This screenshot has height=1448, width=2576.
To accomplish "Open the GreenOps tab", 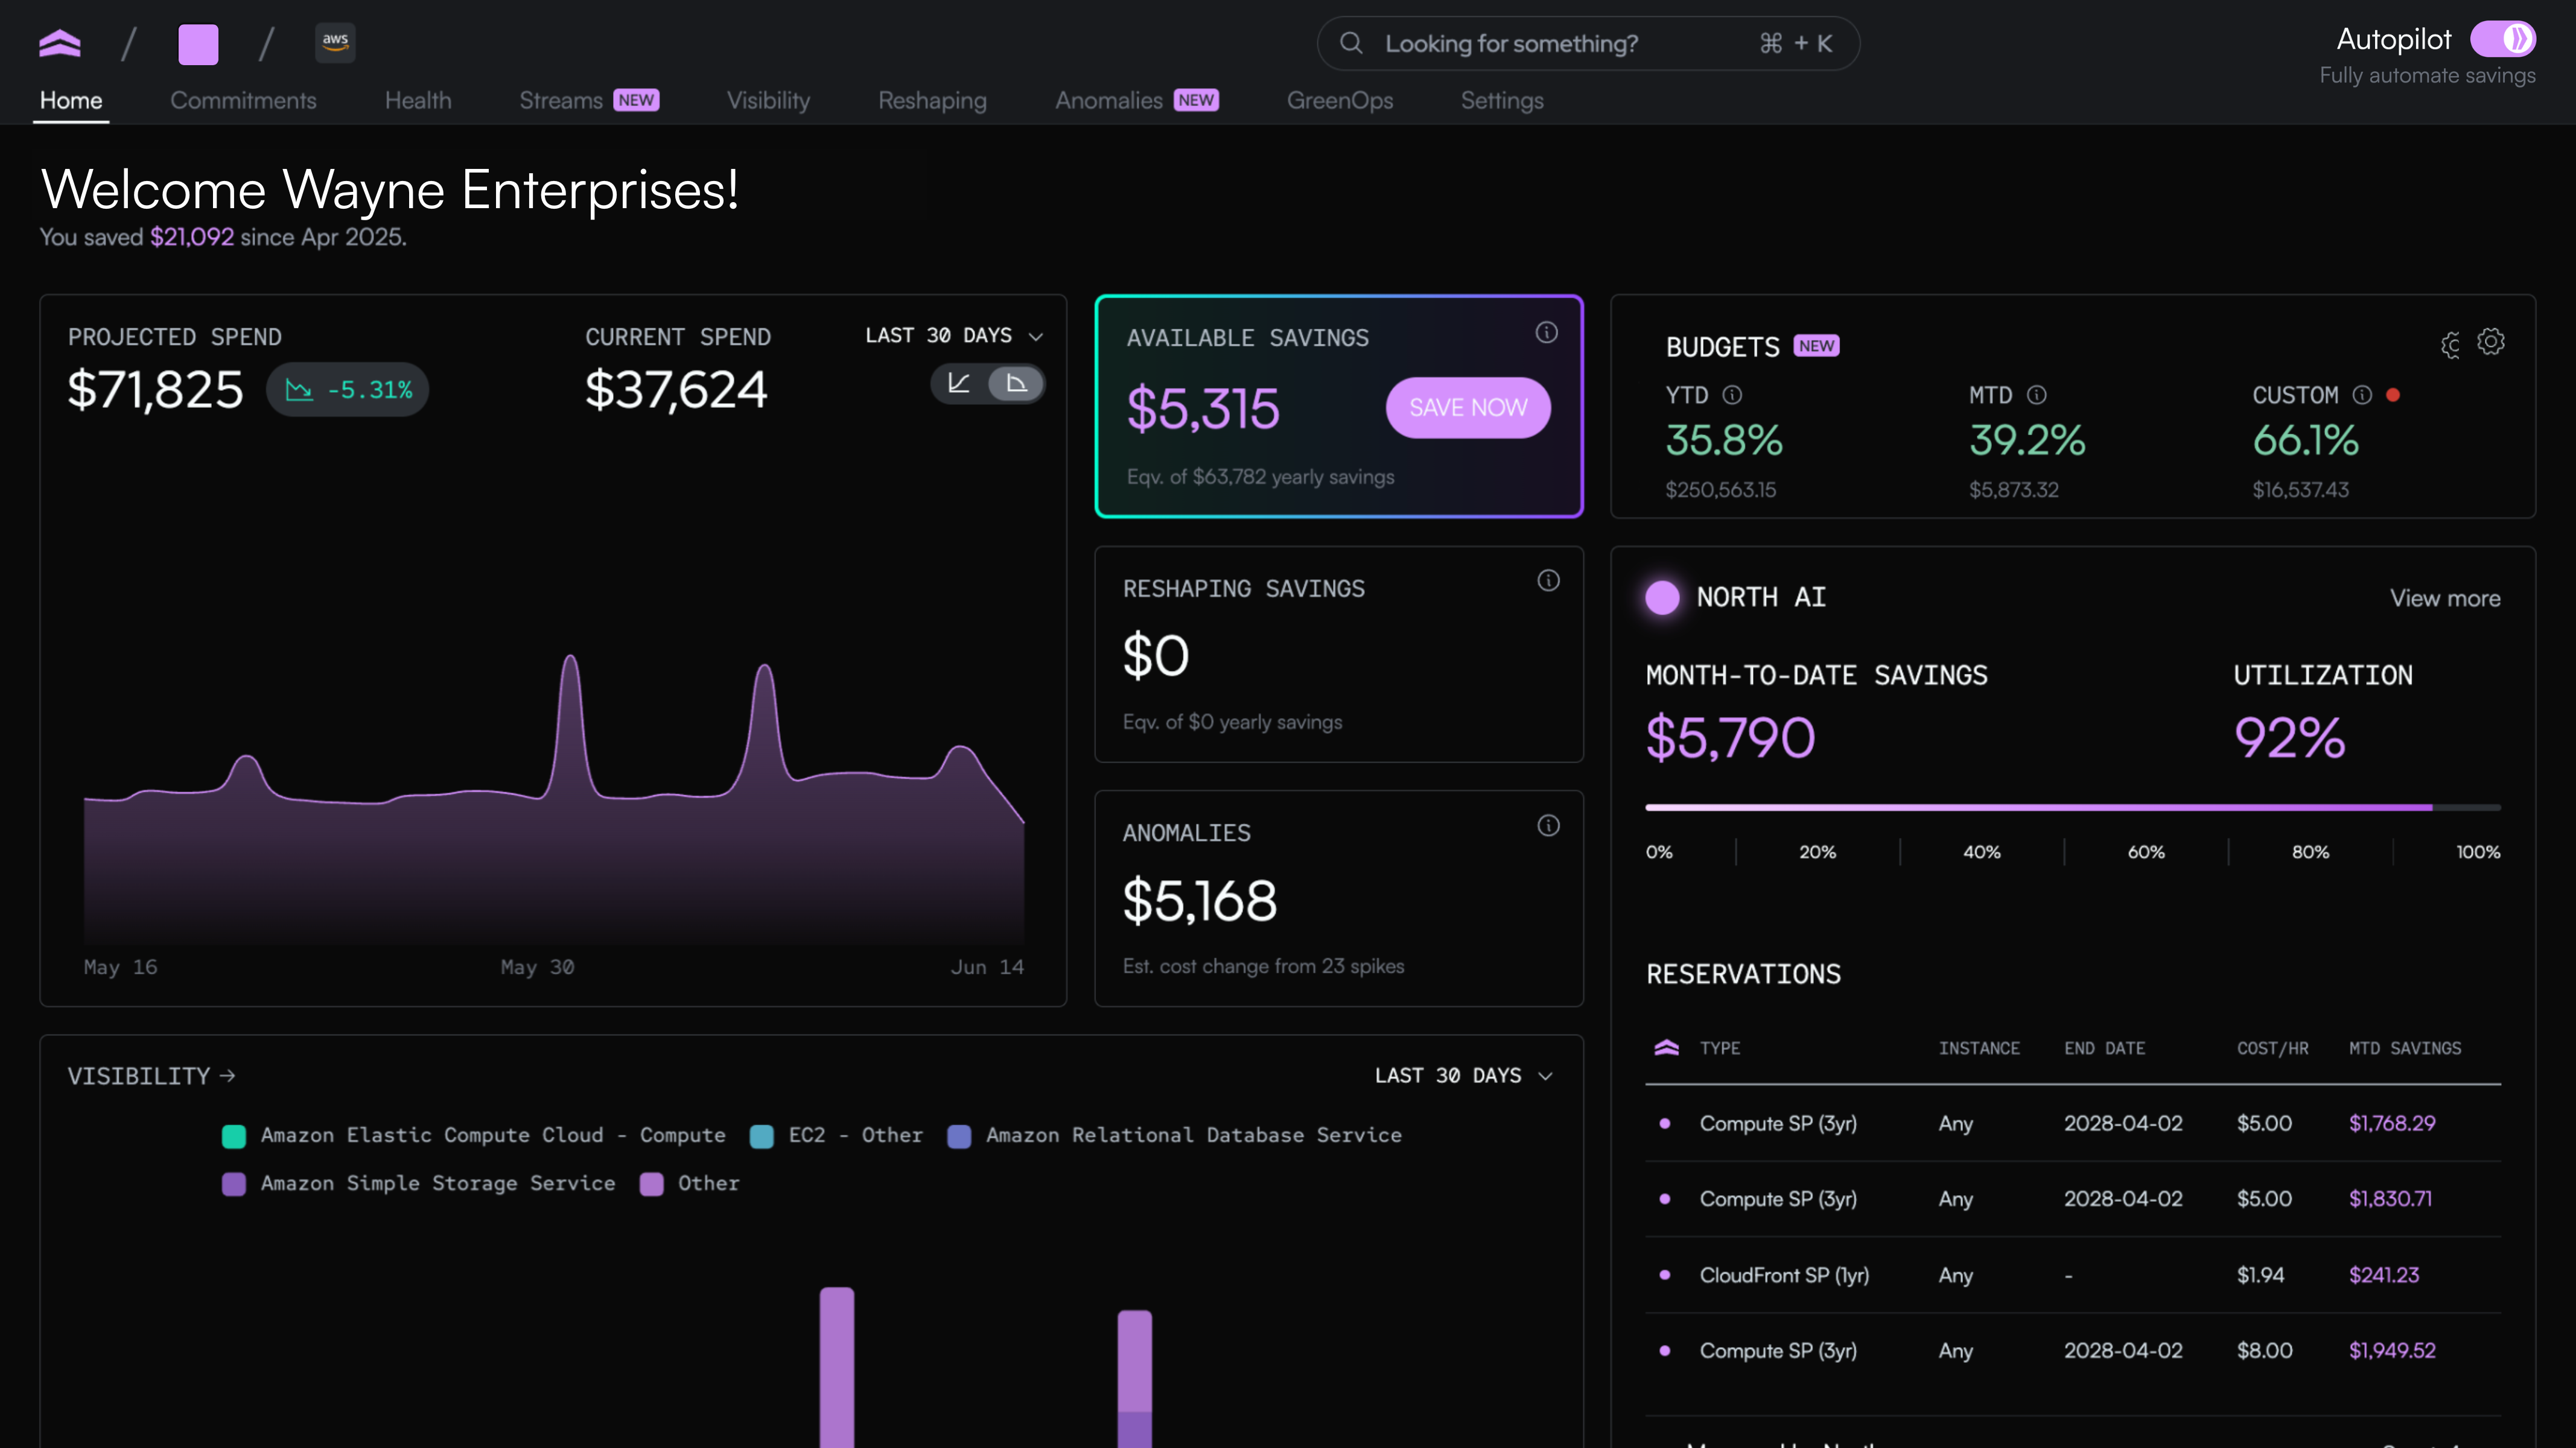I will pos(1340,101).
